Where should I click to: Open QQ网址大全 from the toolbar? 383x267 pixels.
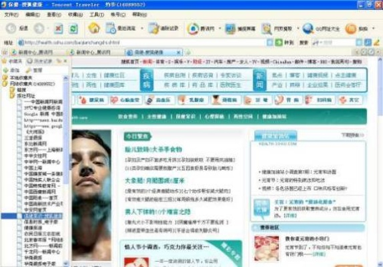click(321, 29)
